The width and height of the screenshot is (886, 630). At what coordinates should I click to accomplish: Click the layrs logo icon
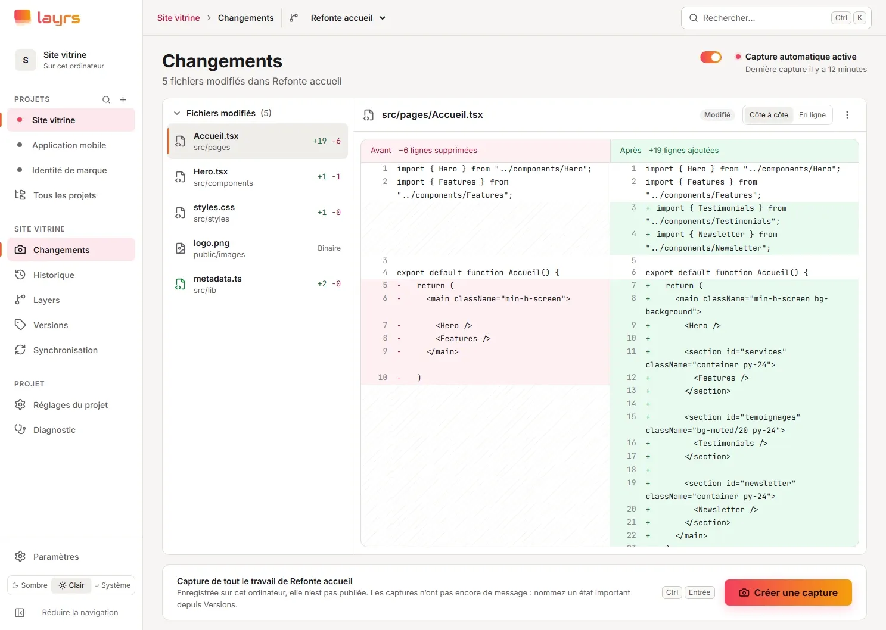click(x=23, y=17)
